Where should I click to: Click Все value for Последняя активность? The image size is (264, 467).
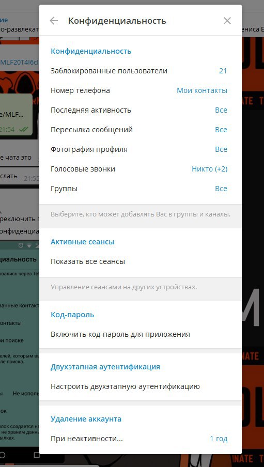pos(221,110)
